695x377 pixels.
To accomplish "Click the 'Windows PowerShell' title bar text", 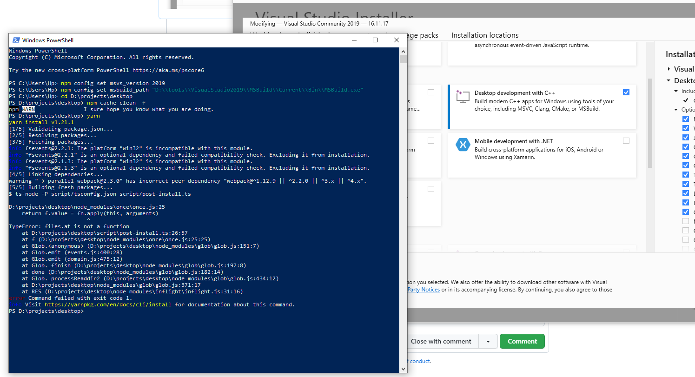I will pyautogui.click(x=48, y=40).
